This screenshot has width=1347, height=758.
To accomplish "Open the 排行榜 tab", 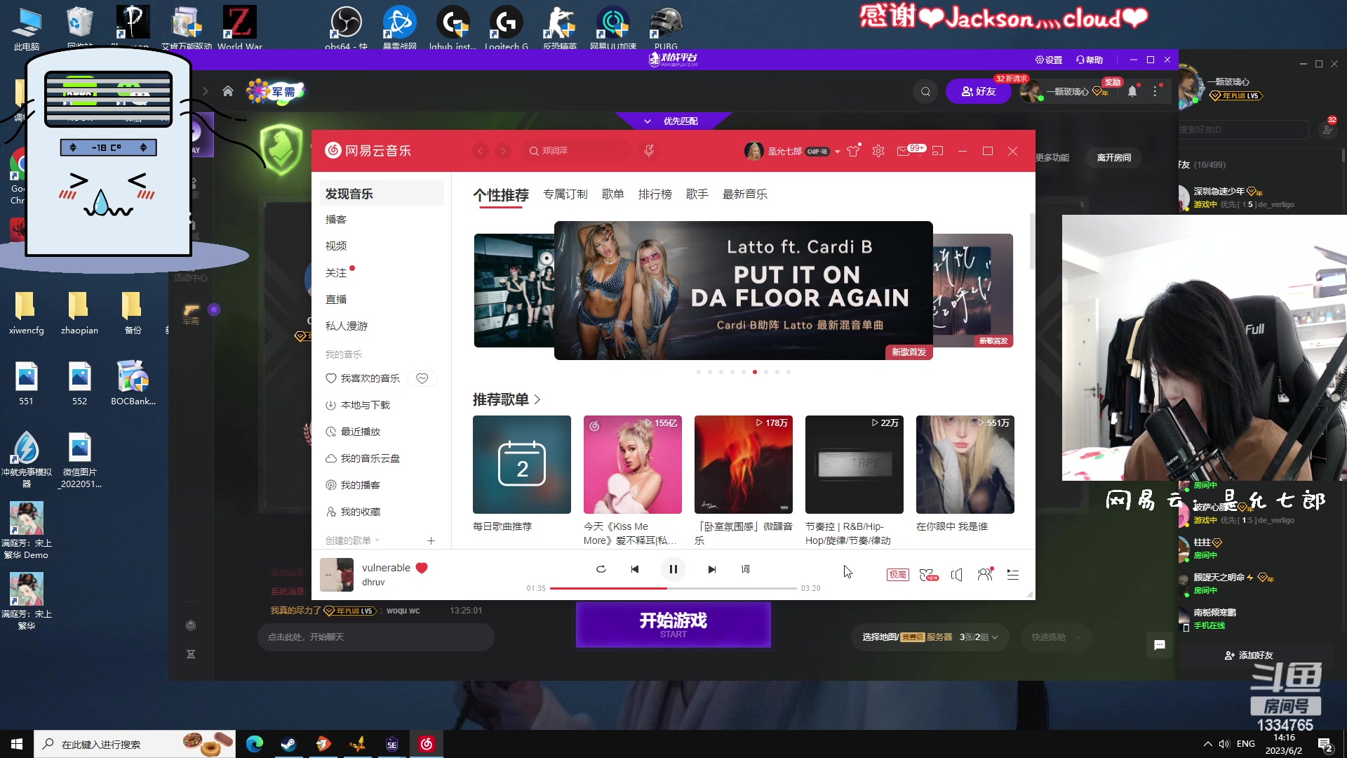I will coord(655,194).
